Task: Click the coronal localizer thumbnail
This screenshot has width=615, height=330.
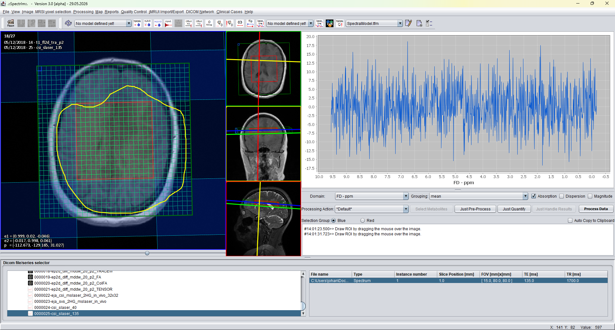Action: point(263,144)
